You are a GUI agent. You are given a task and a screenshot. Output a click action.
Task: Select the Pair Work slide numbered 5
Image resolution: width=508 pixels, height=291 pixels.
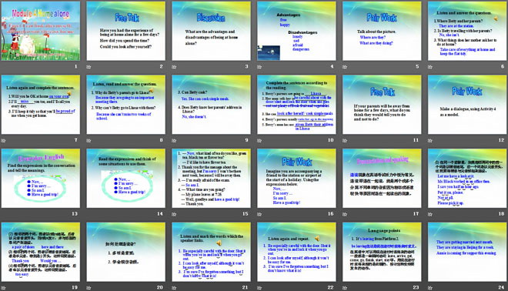tap(382, 31)
